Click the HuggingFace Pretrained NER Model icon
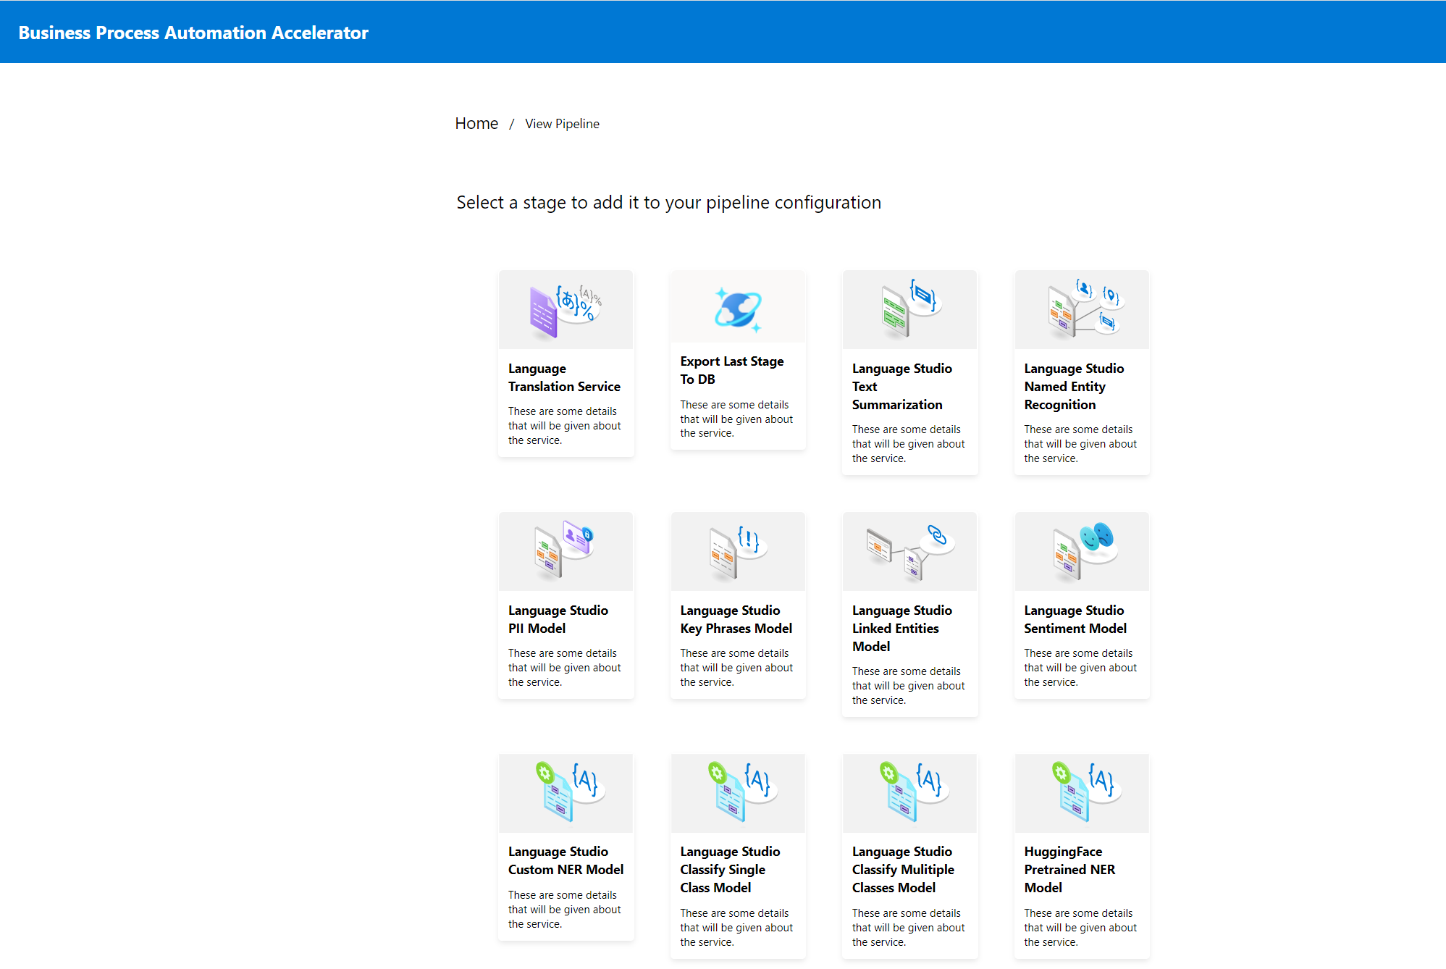The height and width of the screenshot is (969, 1446). 1082,794
